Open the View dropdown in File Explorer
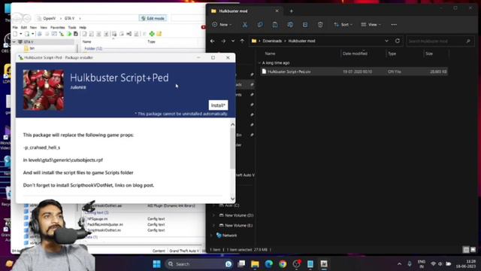This screenshot has width=481, height=271. coord(371,25)
